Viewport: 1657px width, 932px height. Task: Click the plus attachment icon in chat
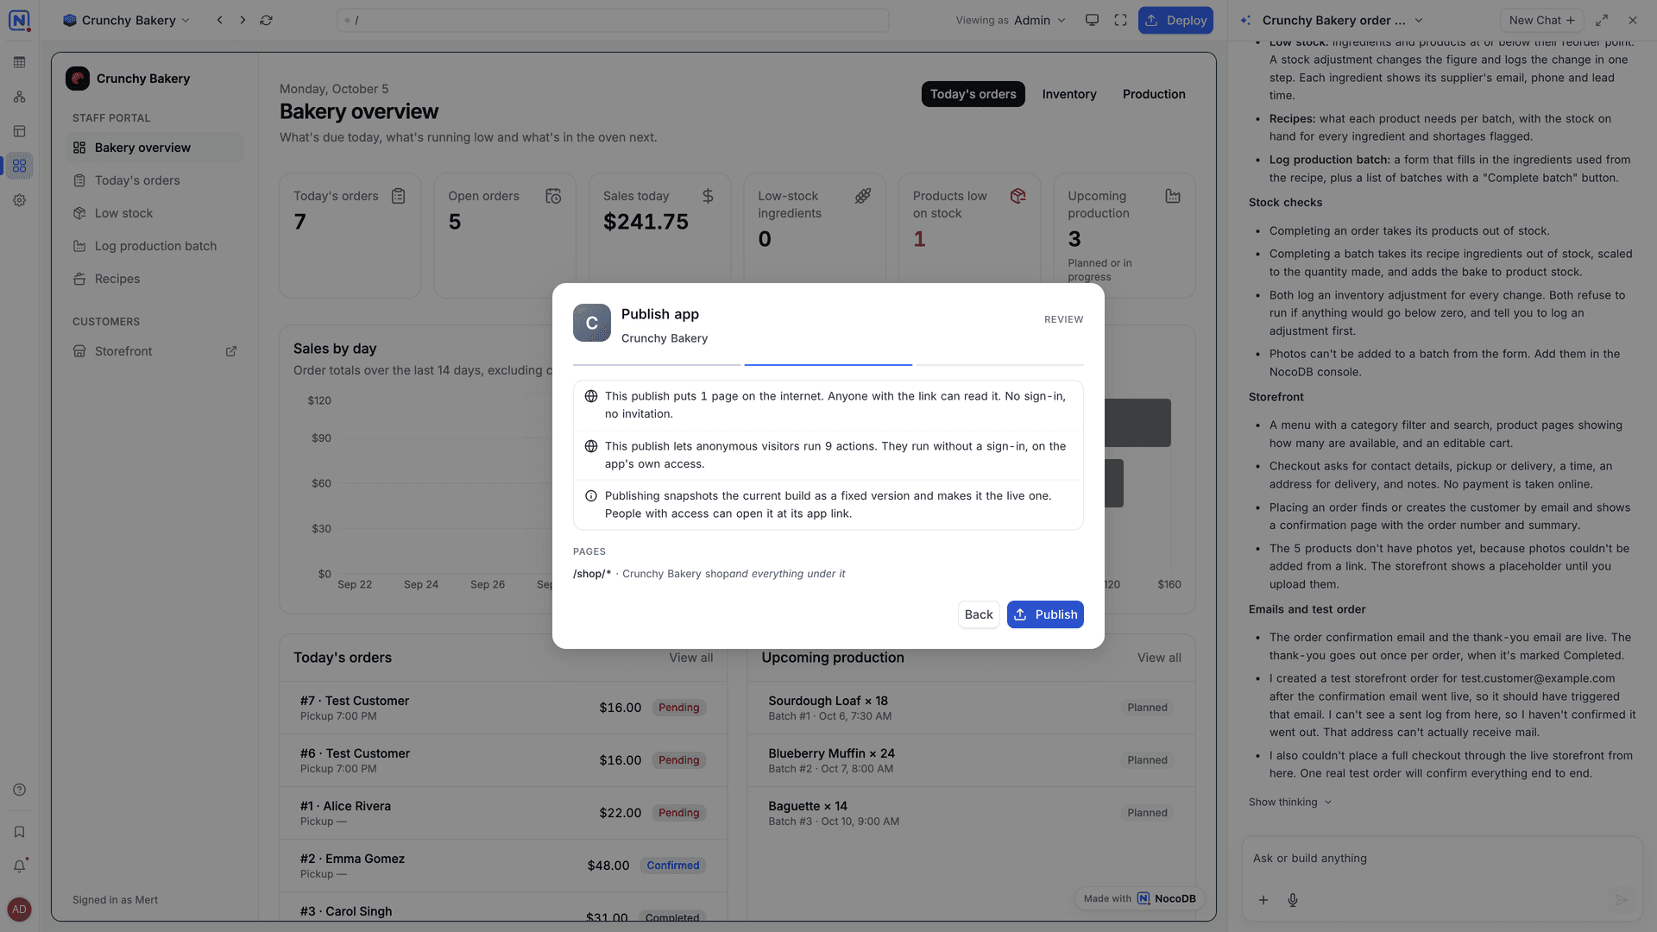[1263, 900]
